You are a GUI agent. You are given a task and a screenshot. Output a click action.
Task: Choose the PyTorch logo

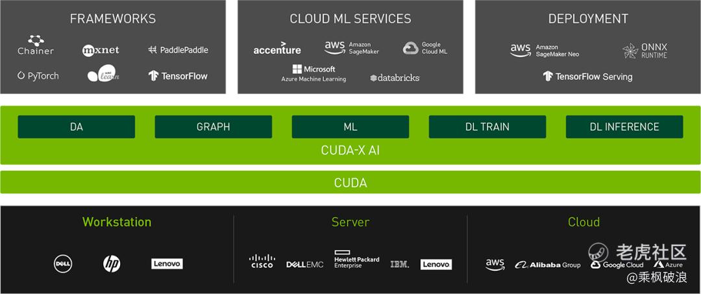(38, 75)
